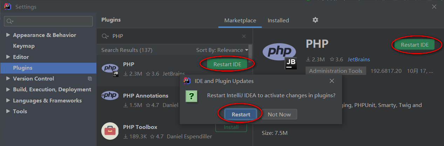The height and width of the screenshot is (146, 444).
Task: Click Restart IDE in PHP result row
Action: click(227, 64)
